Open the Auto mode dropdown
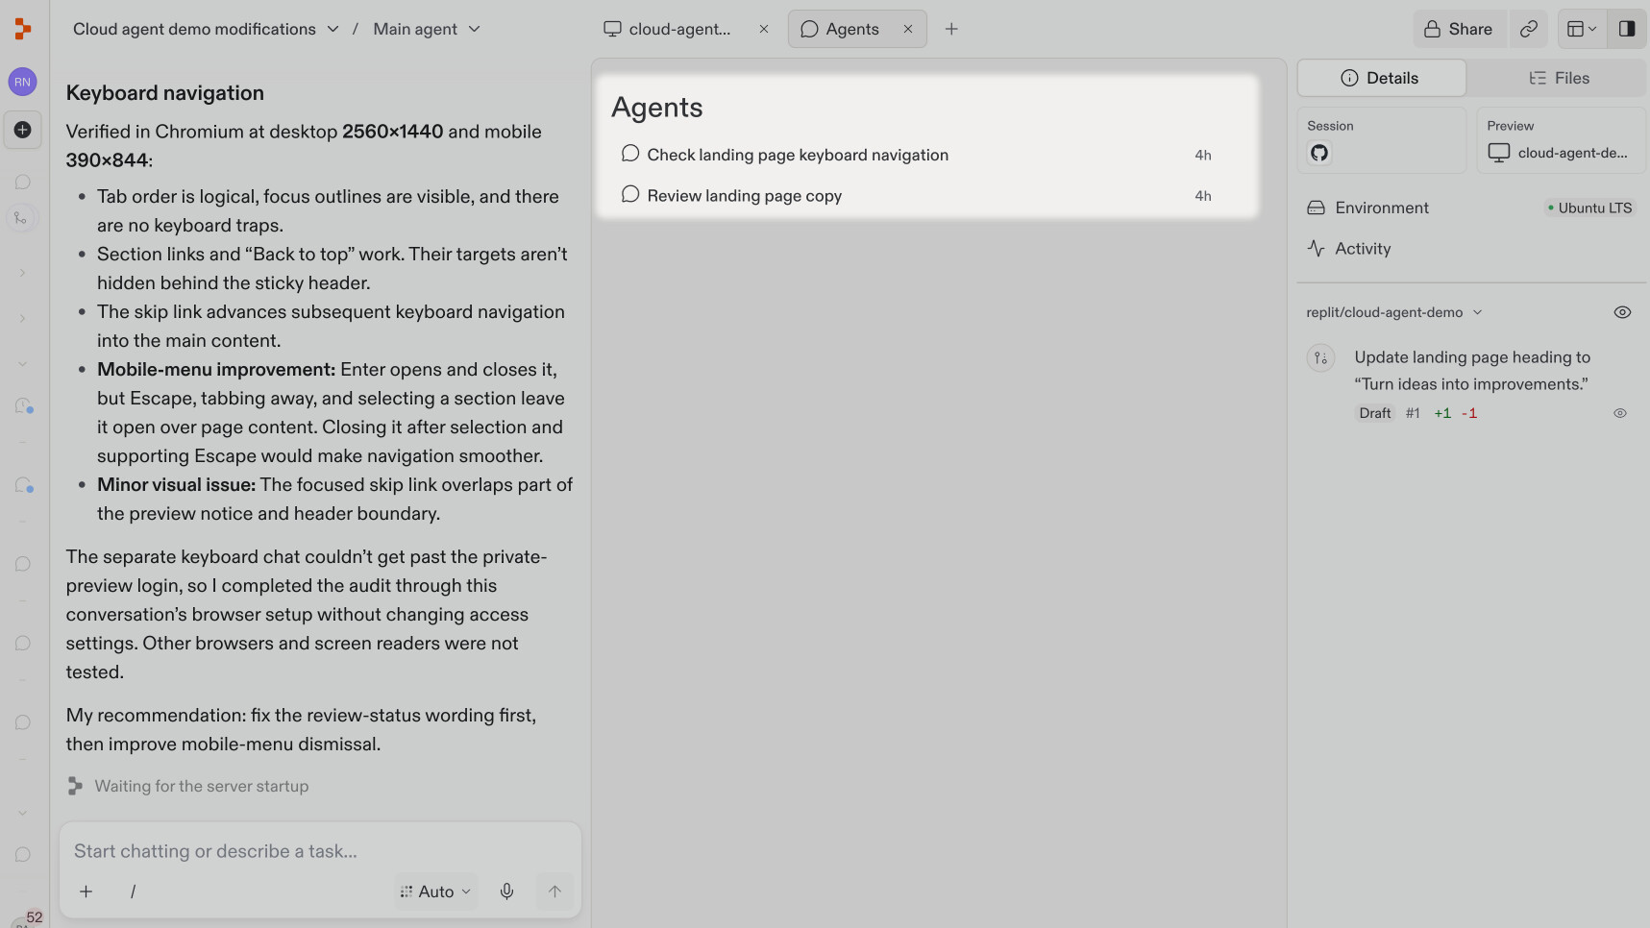Image resolution: width=1650 pixels, height=928 pixels. pyautogui.click(x=435, y=891)
